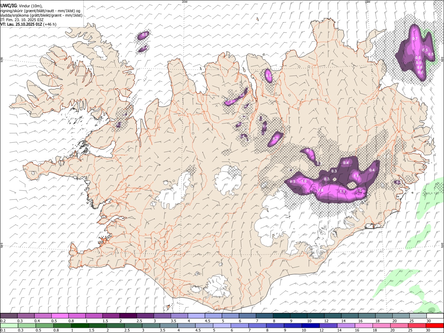
Task: Click the 'slydda/snjókoma (grátt/bleikt/grænt' description line
Action: point(41,15)
